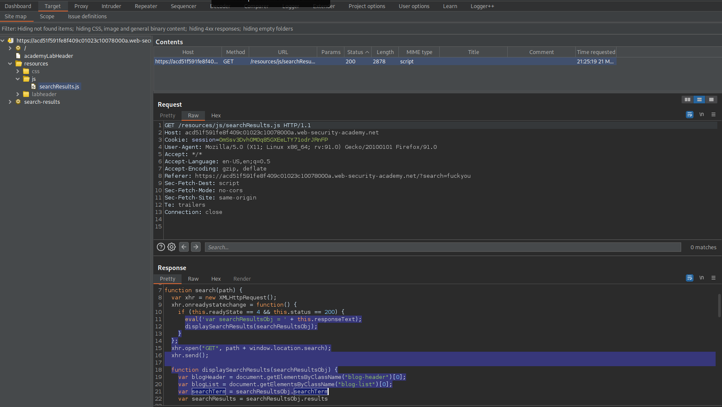This screenshot has height=407, width=722.
Task: Select top-bottom split layout icon
Action: 699,100
